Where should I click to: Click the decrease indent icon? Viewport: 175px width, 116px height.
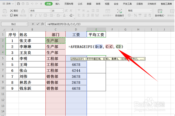coord(93,11)
